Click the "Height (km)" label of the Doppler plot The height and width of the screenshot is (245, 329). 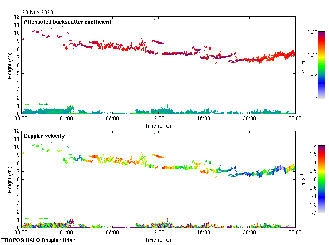point(10,179)
